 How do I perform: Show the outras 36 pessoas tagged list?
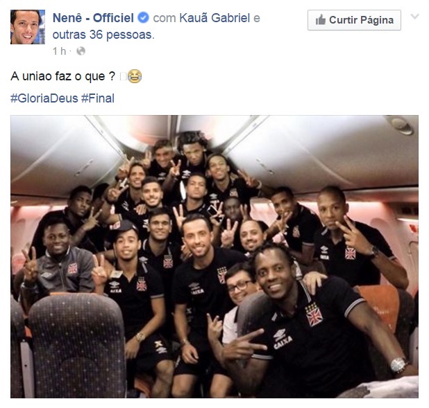(102, 35)
